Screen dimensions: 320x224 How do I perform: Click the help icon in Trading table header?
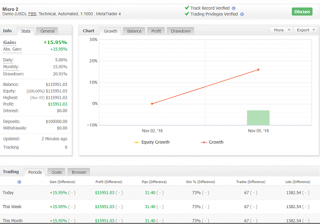click(19, 182)
